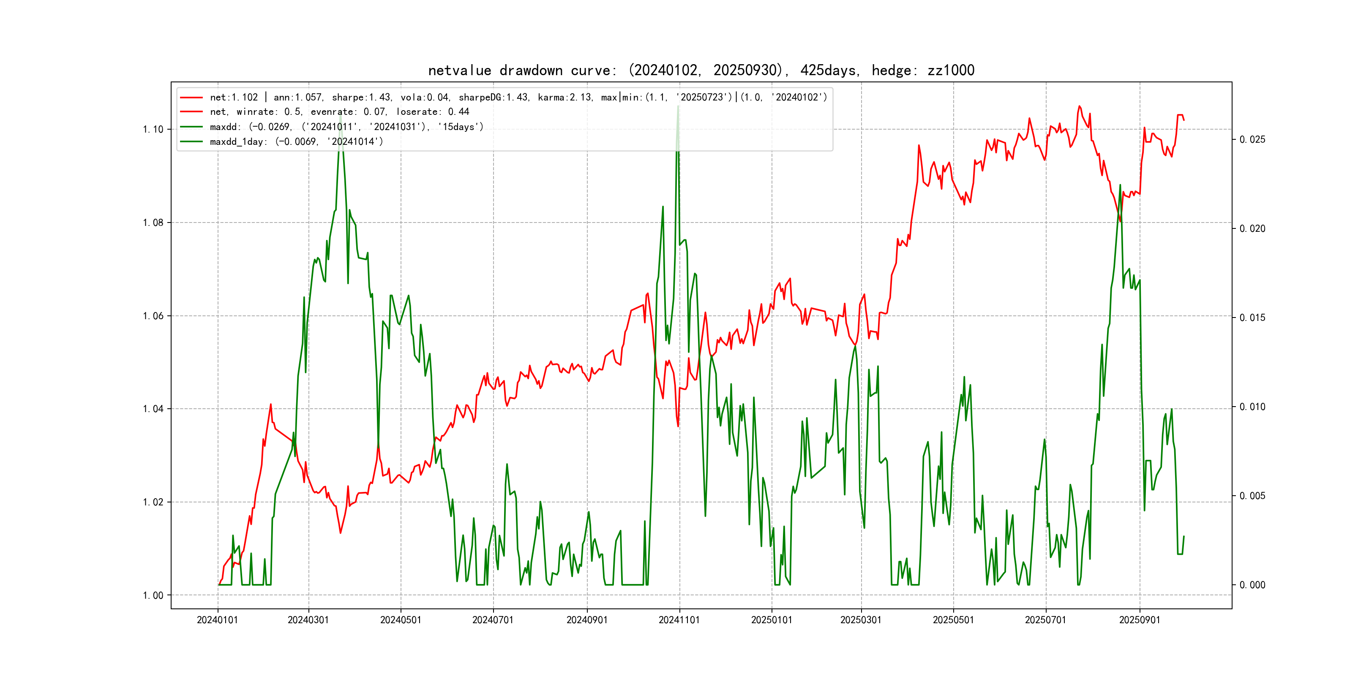The height and width of the screenshot is (684, 1369).
Task: Click the 20250501 x-axis date label
Action: (953, 620)
